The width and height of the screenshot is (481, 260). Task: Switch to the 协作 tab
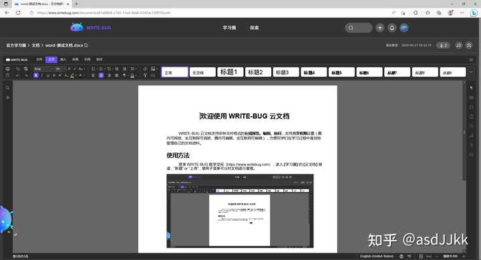pyautogui.click(x=100, y=59)
